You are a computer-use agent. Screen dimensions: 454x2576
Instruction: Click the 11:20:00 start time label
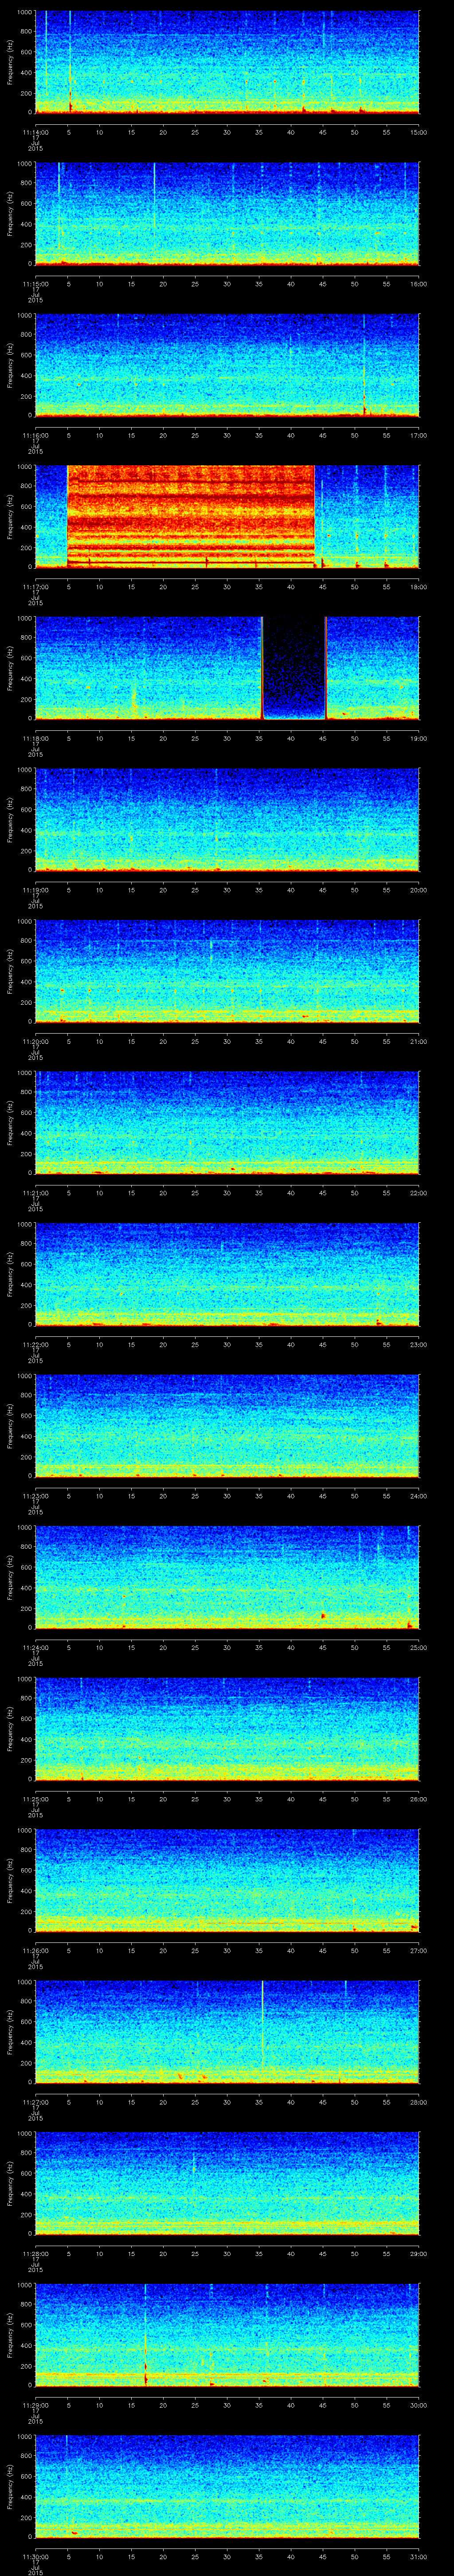36,1041
